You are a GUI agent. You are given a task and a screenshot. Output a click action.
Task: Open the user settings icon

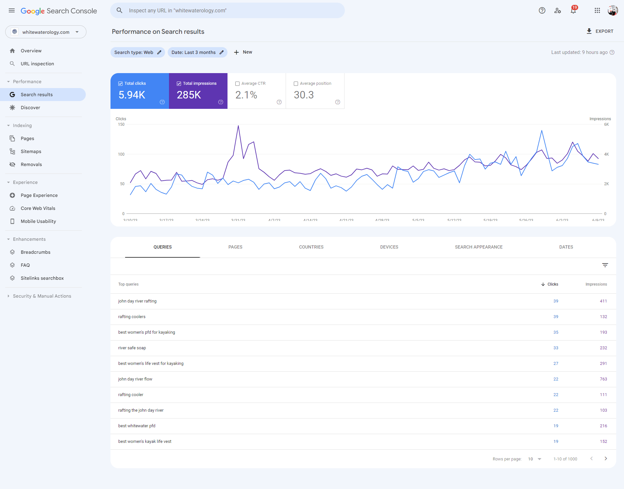click(x=558, y=10)
